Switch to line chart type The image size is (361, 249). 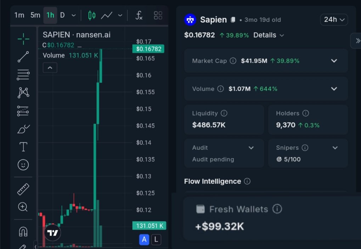coord(107,16)
